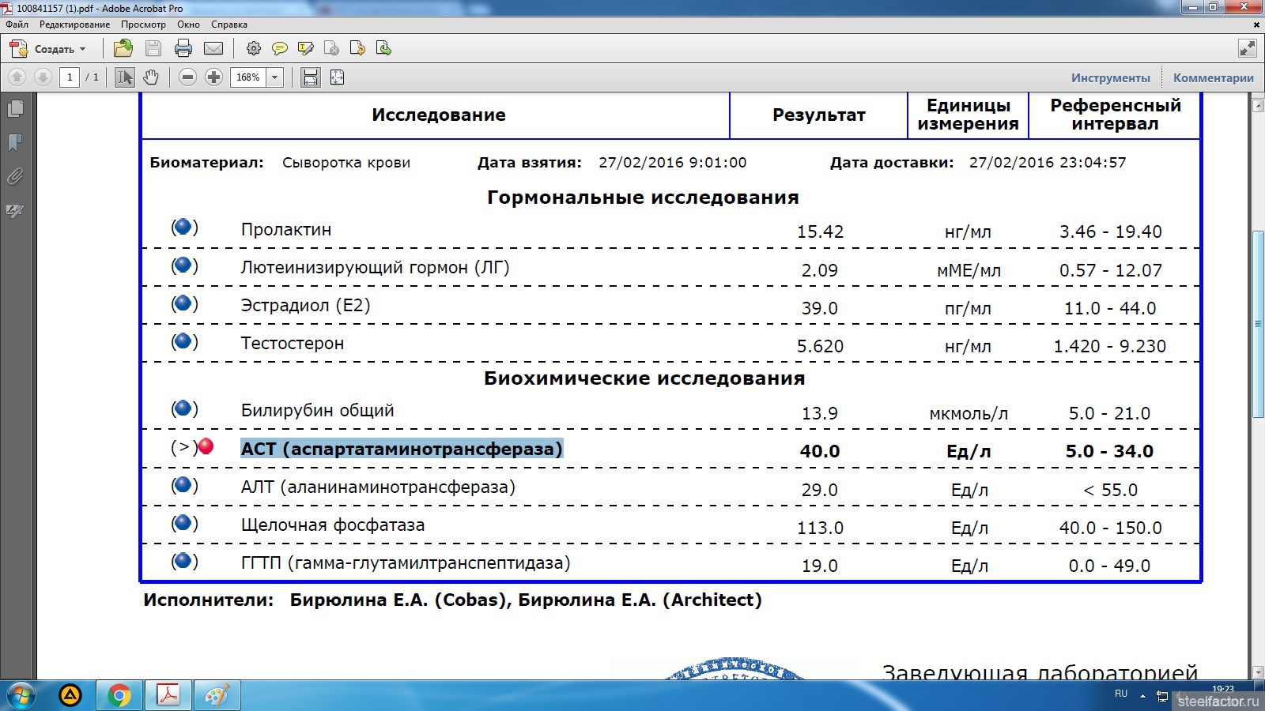Viewport: 1265px width, 711px height.
Task: Click the highlighted АСТ (аспартатаминотрансфераза) text
Action: tap(402, 449)
